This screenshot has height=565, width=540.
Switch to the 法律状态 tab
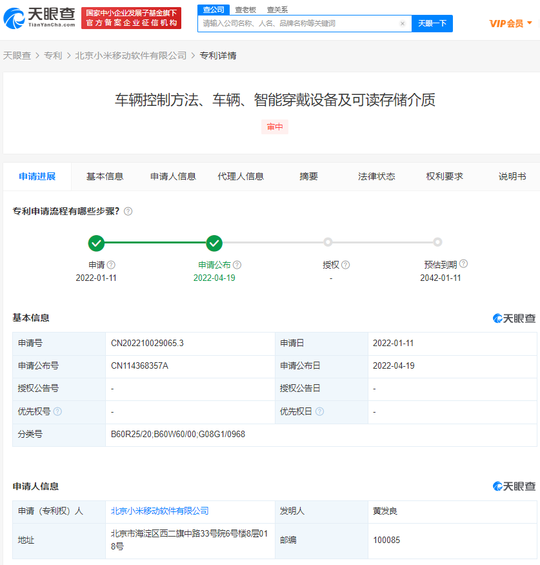coord(377,176)
